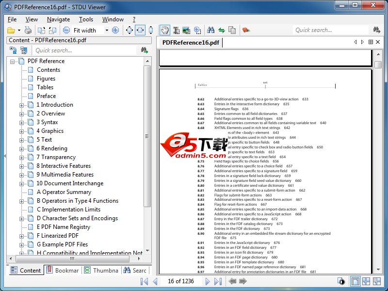This screenshot has height=291, width=388.
Task: Rotate page left icon in toolbar
Action: click(x=41, y=31)
